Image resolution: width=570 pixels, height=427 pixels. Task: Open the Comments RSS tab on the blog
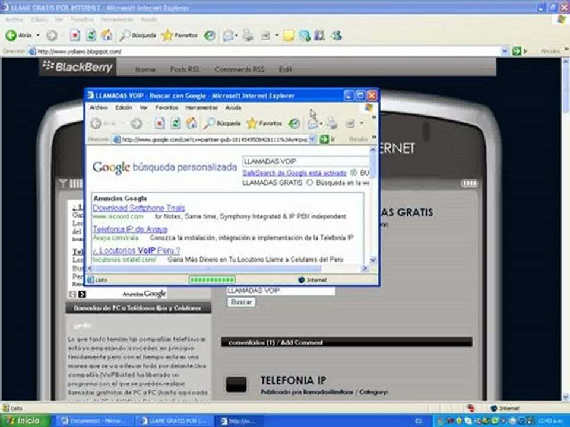click(x=239, y=69)
